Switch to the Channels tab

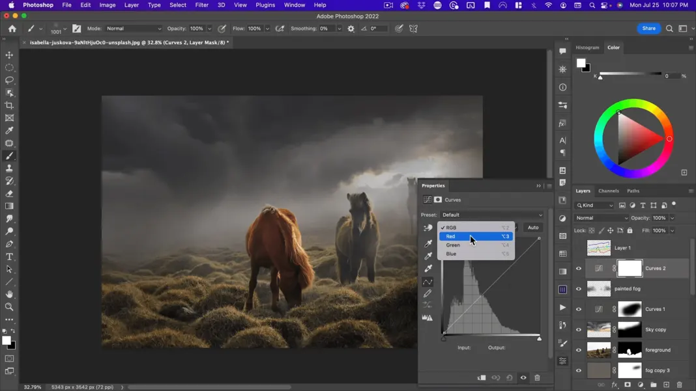(608, 191)
